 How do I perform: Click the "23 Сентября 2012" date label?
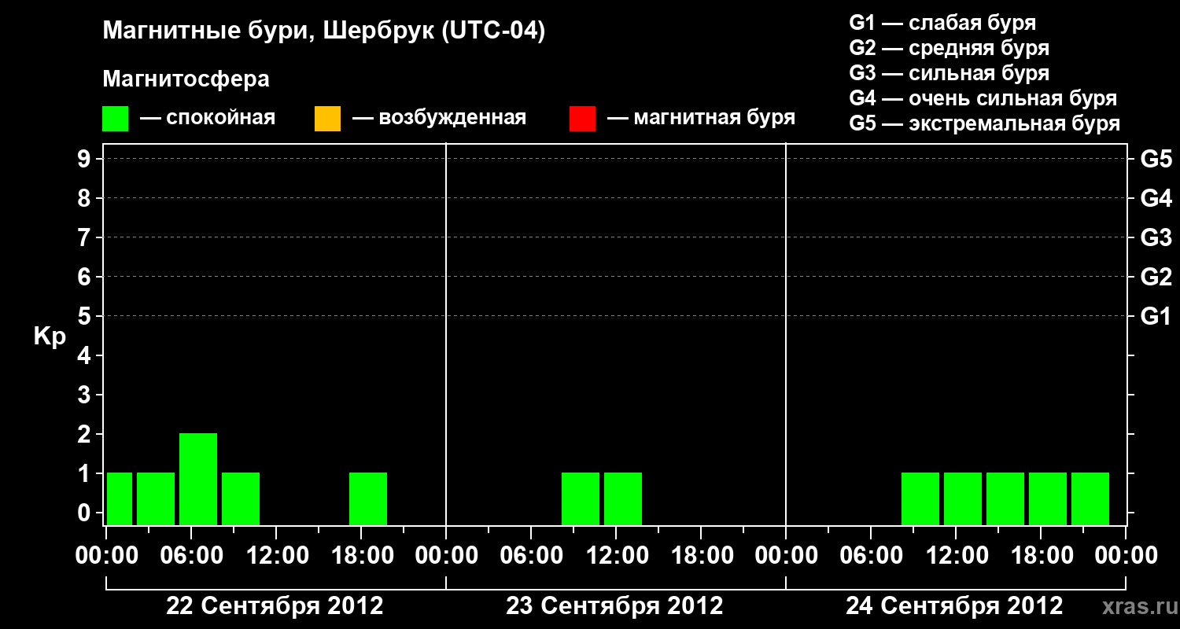coord(614,605)
